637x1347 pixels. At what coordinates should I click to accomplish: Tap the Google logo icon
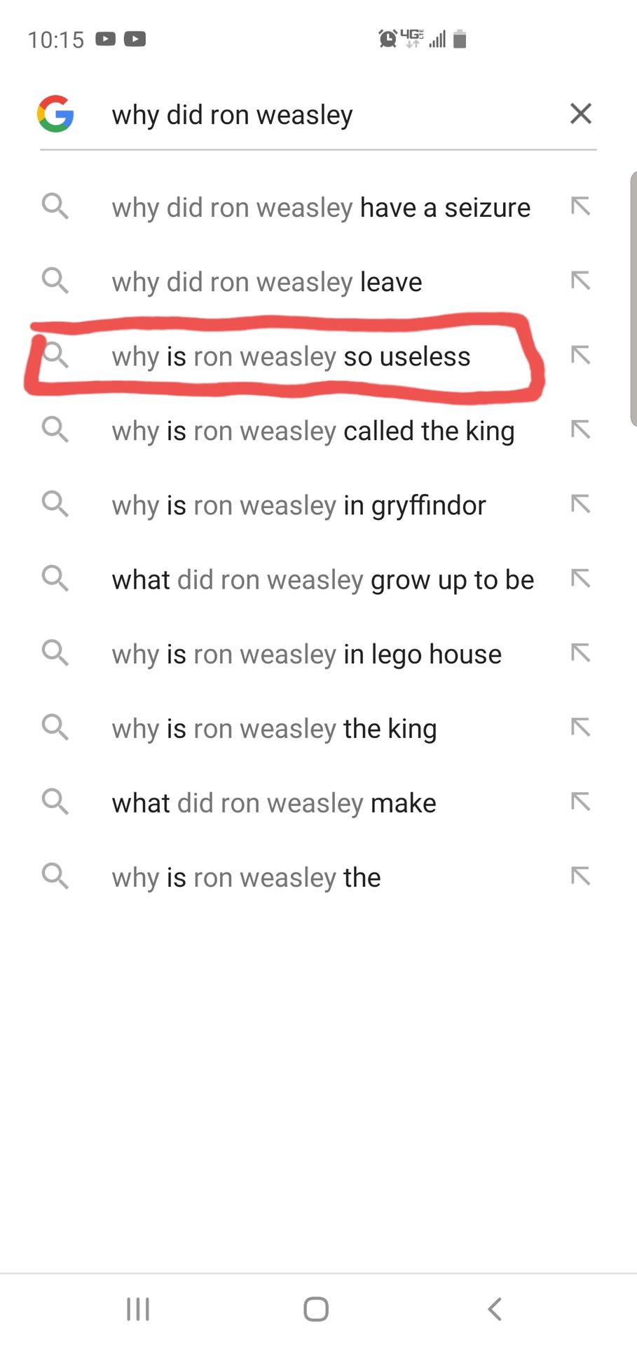tap(55, 114)
